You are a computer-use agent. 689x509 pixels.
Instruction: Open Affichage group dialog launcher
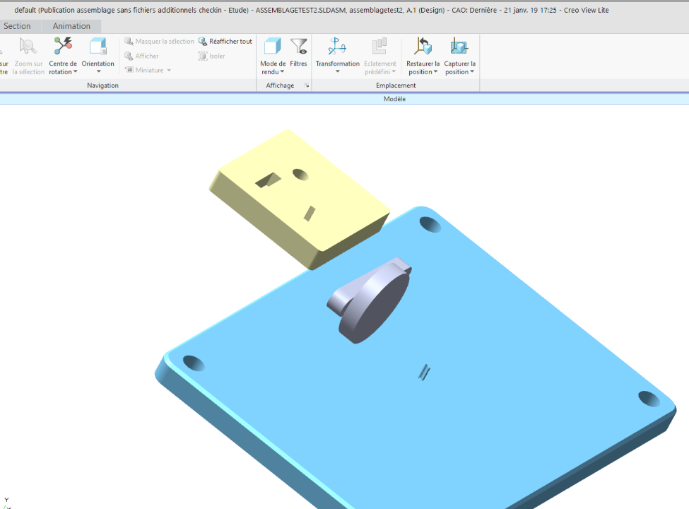click(307, 86)
